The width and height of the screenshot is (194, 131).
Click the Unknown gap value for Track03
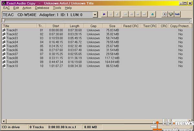pos(93,38)
